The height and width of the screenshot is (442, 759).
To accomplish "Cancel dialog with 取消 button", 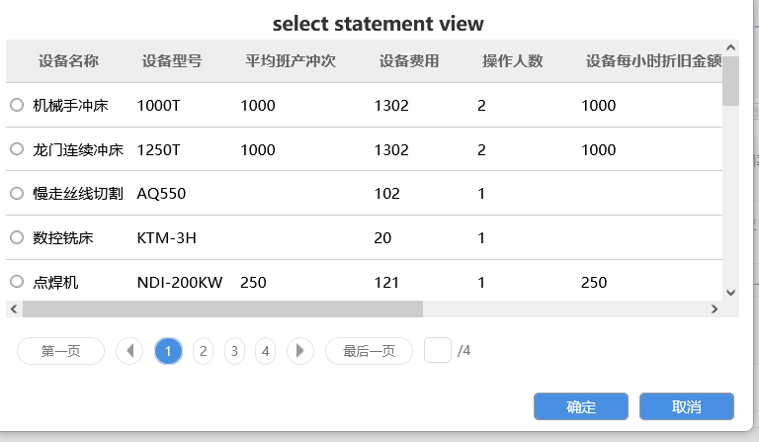I will (x=686, y=406).
